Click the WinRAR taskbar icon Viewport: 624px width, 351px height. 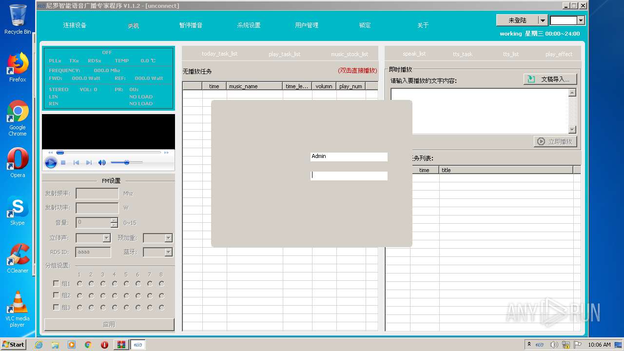[121, 345]
